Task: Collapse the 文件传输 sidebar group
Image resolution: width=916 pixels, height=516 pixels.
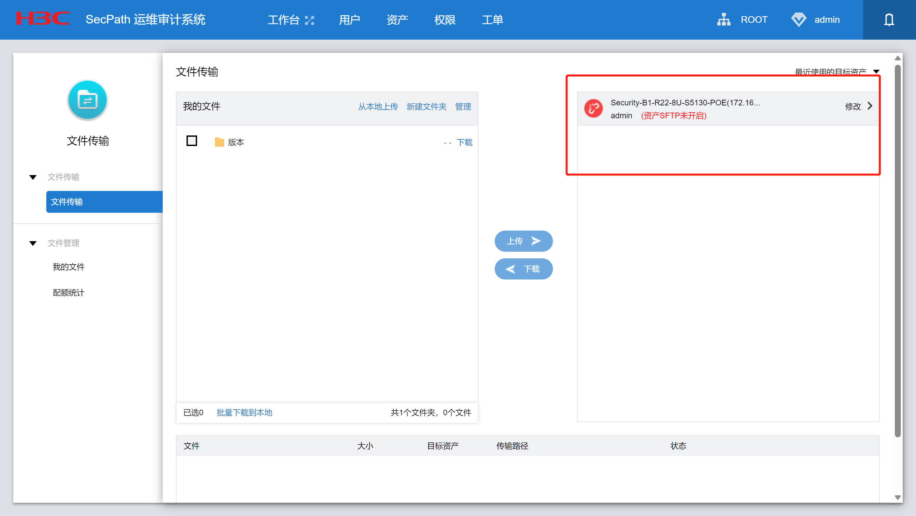Action: coord(33,177)
